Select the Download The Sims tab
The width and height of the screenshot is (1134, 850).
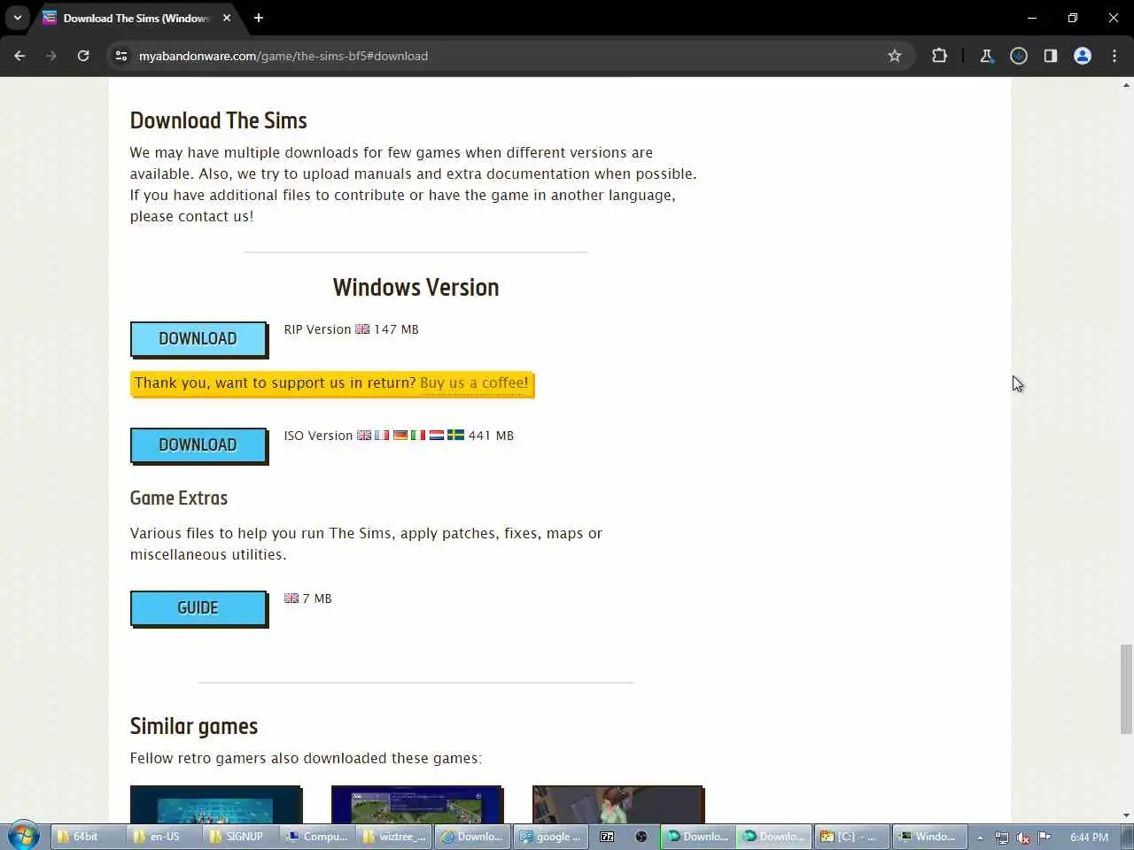click(137, 18)
